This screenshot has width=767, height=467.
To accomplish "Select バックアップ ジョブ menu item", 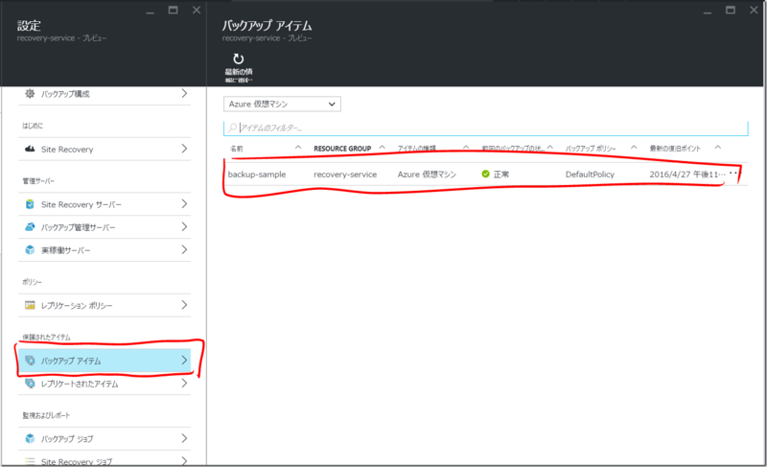I will coord(105,438).
